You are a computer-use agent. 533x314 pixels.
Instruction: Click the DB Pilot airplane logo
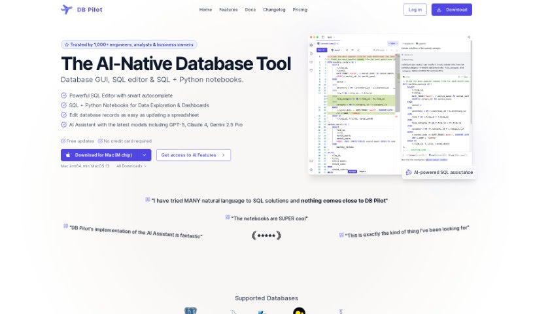pyautogui.click(x=67, y=10)
